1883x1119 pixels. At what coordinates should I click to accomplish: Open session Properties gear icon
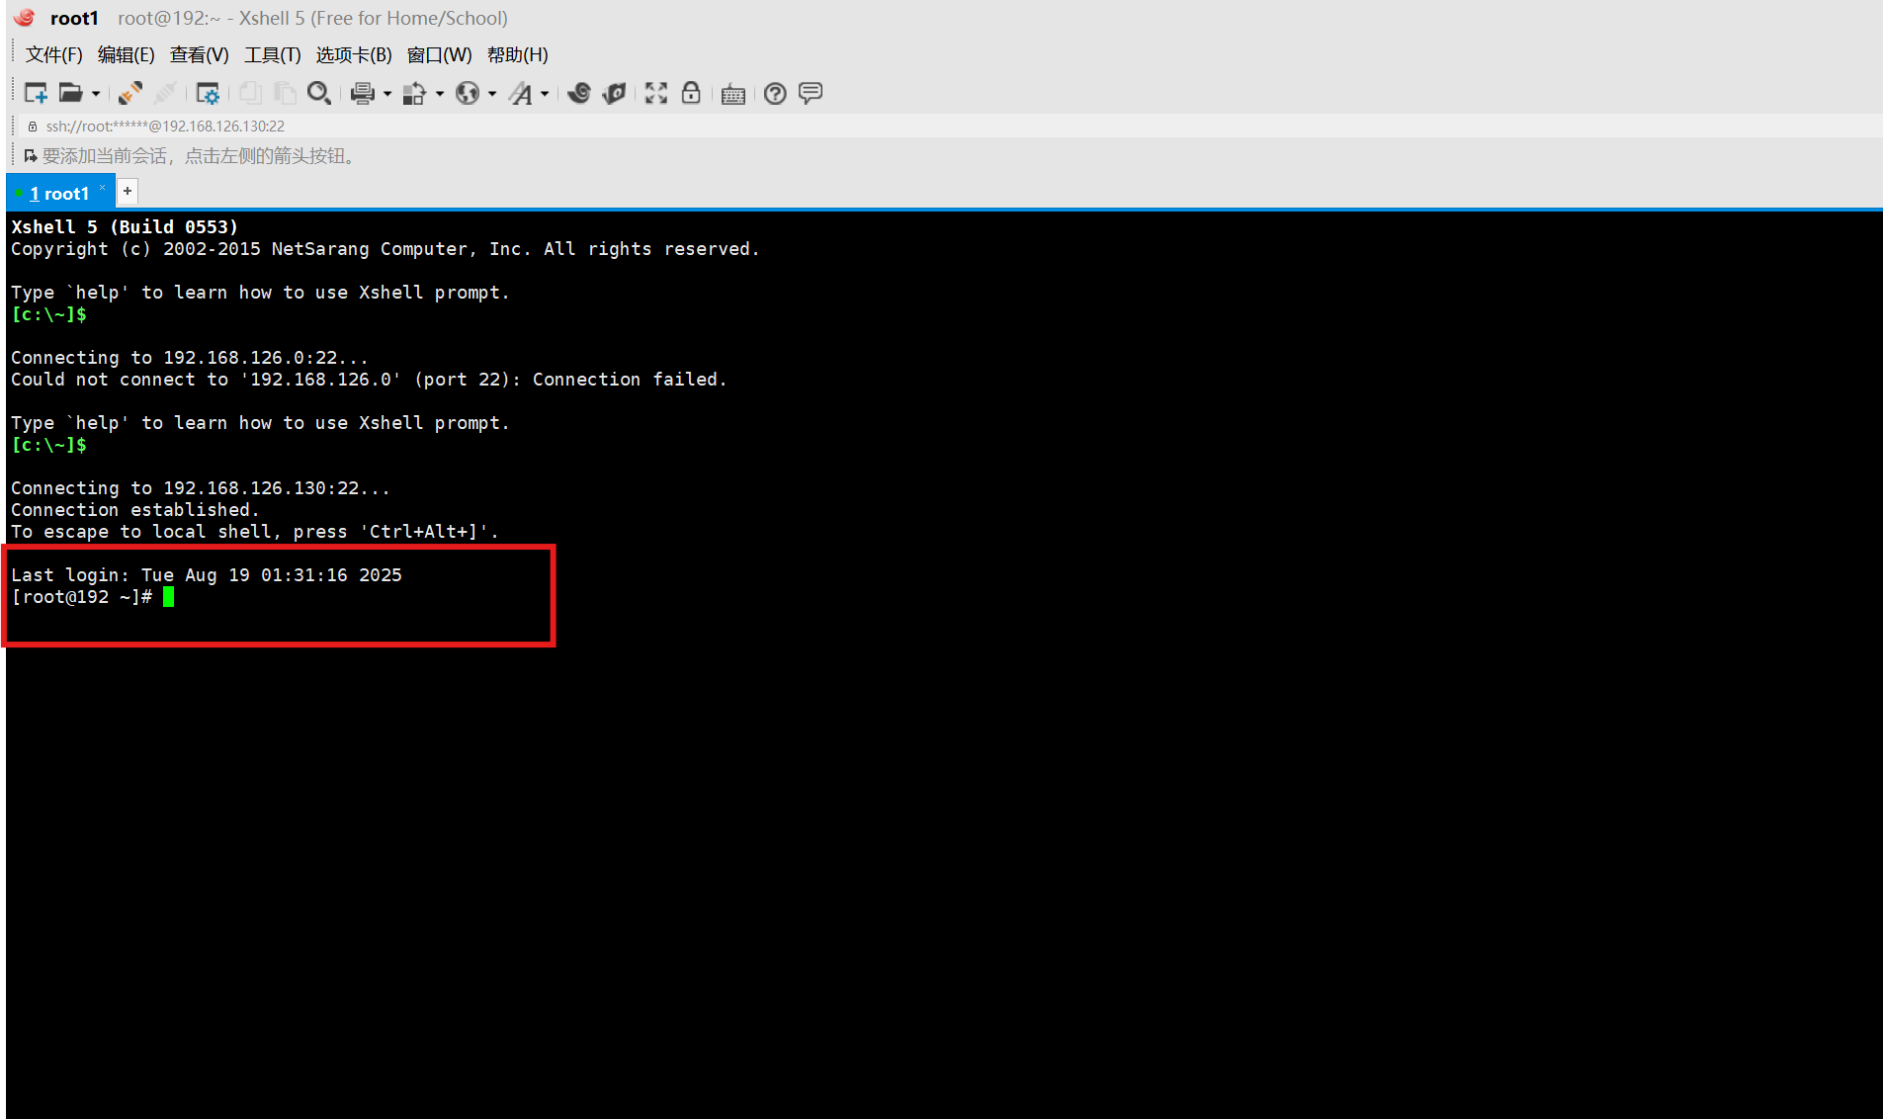[x=208, y=93]
